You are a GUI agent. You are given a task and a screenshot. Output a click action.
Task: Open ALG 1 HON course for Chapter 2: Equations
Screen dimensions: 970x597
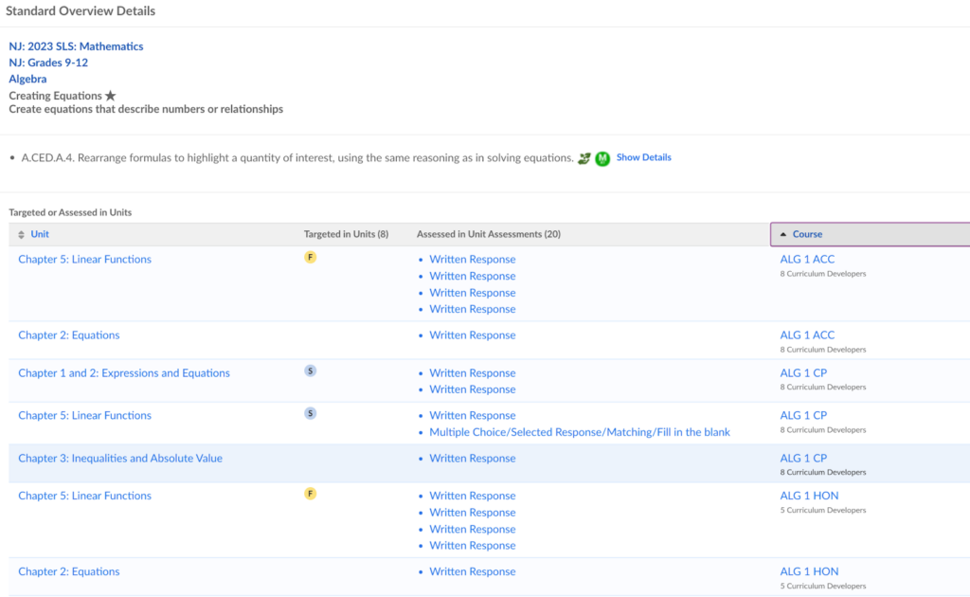point(809,572)
